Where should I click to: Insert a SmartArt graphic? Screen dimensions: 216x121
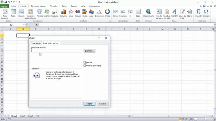(x=47, y=13)
